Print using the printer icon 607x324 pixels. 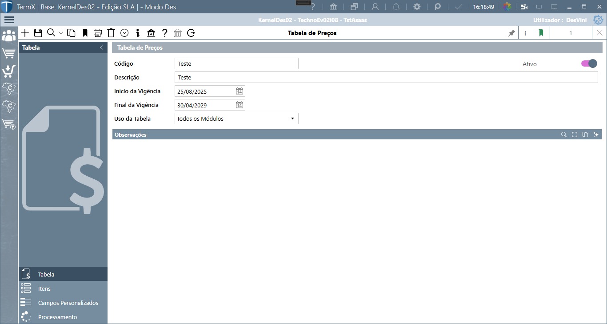click(98, 33)
